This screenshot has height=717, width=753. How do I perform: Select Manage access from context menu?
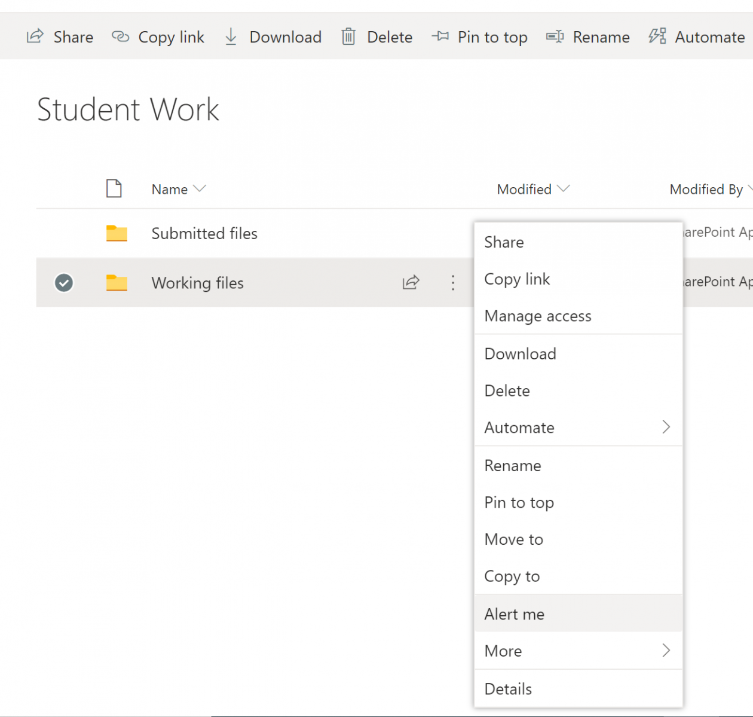pyautogui.click(x=578, y=316)
